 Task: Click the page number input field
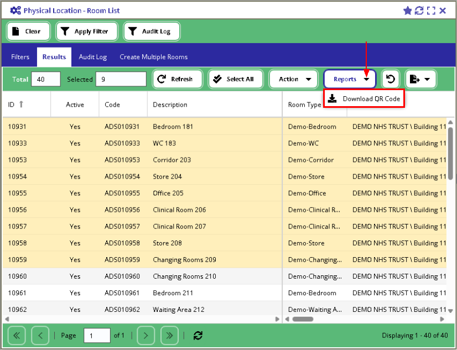[97, 336]
